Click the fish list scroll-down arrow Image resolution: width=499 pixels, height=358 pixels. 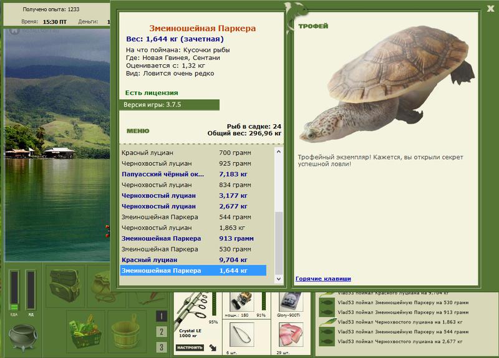click(279, 279)
